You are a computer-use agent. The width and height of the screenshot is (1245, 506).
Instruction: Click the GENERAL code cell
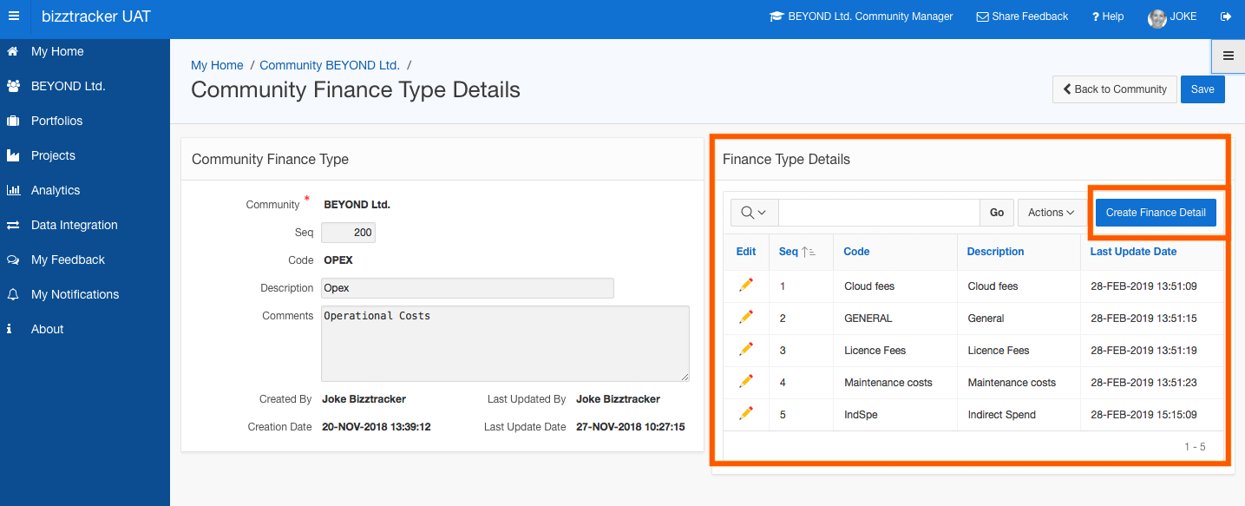click(868, 319)
